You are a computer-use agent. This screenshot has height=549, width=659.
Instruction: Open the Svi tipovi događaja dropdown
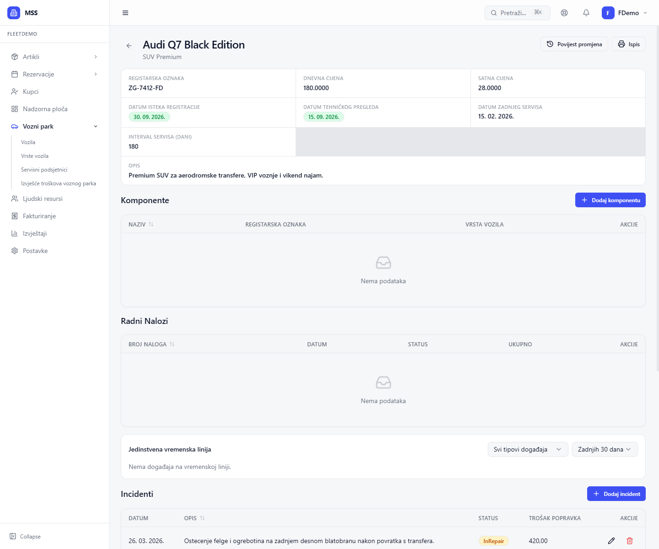click(x=528, y=449)
